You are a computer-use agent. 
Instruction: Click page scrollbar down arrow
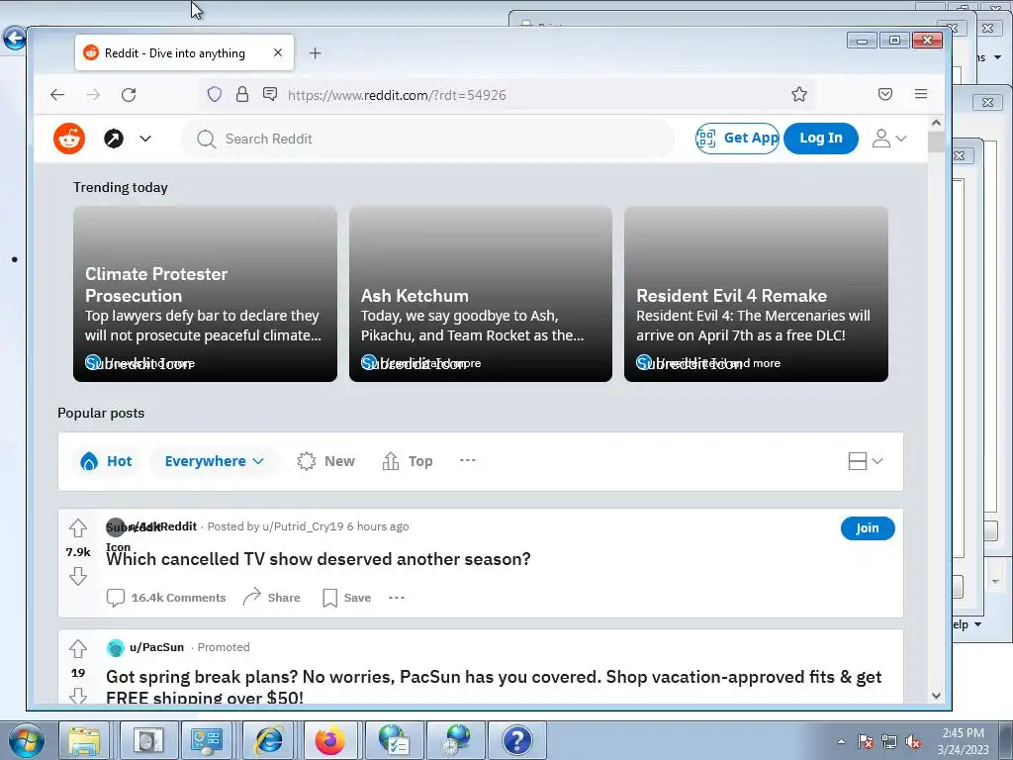tap(936, 696)
